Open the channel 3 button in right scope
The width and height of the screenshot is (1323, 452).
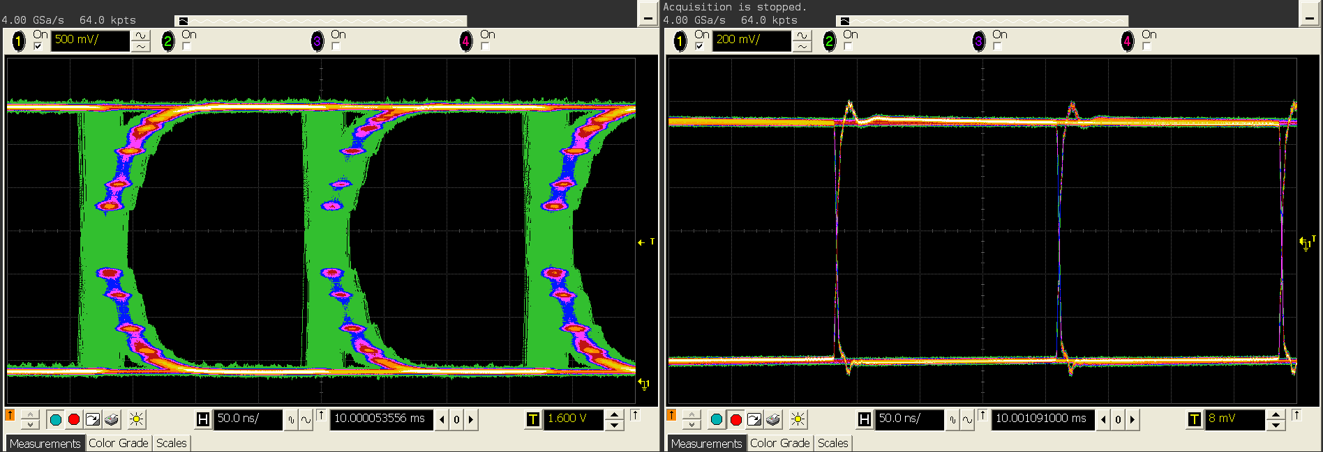(x=978, y=42)
